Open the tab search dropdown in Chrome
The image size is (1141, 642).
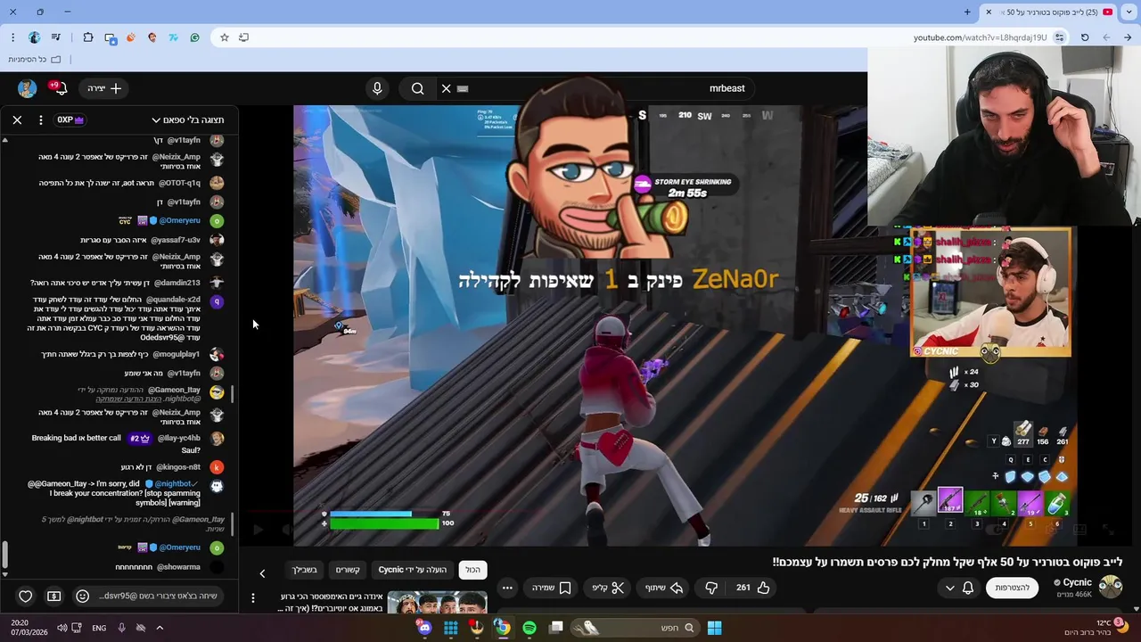[1129, 12]
